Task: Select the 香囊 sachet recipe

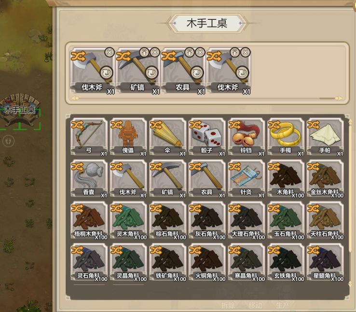Action: pyautogui.click(x=89, y=178)
